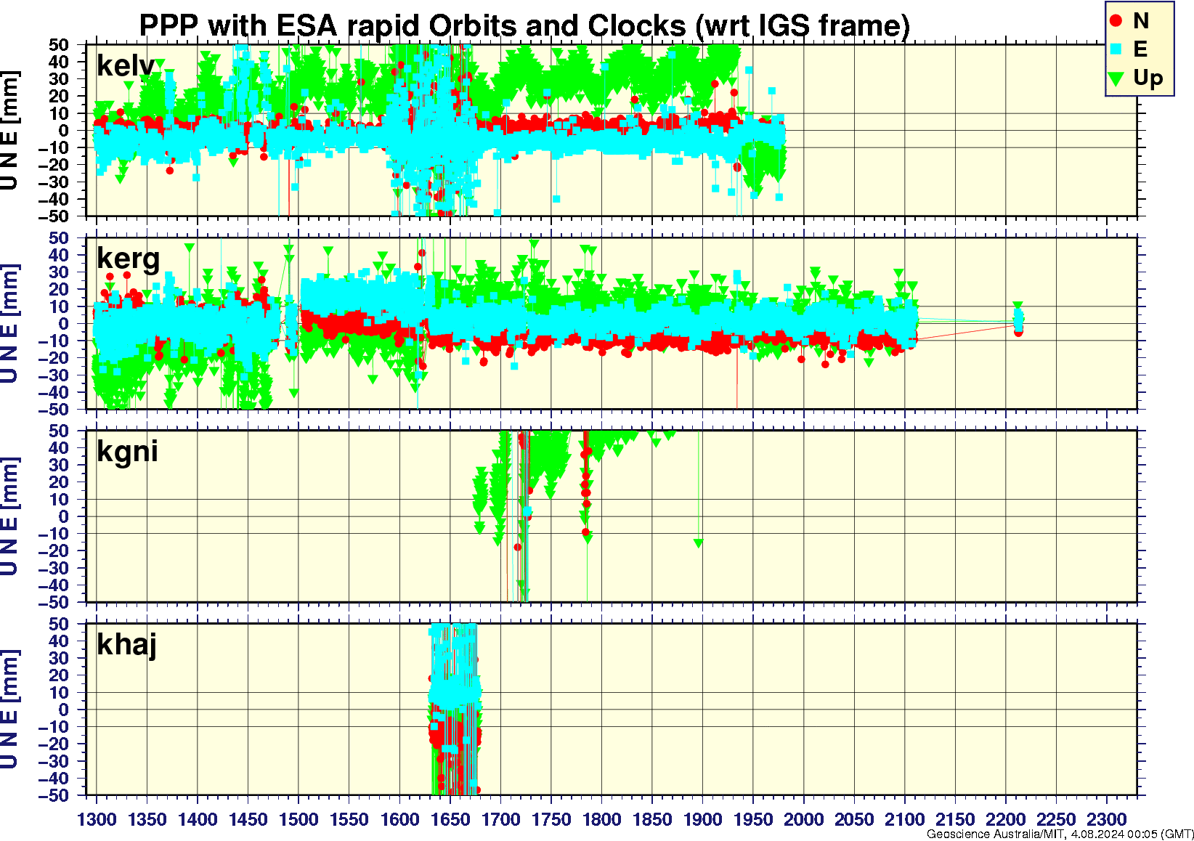Click the x-axis tick label 2300
Screen dimensions: 1194x841
click(1106, 819)
